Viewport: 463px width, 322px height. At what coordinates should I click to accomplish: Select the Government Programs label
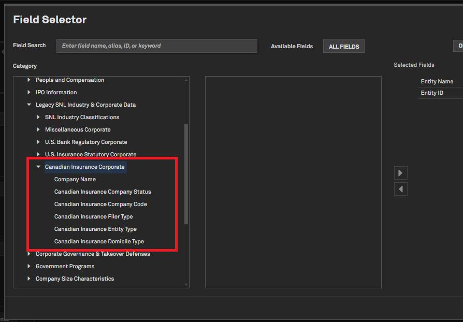click(x=65, y=266)
